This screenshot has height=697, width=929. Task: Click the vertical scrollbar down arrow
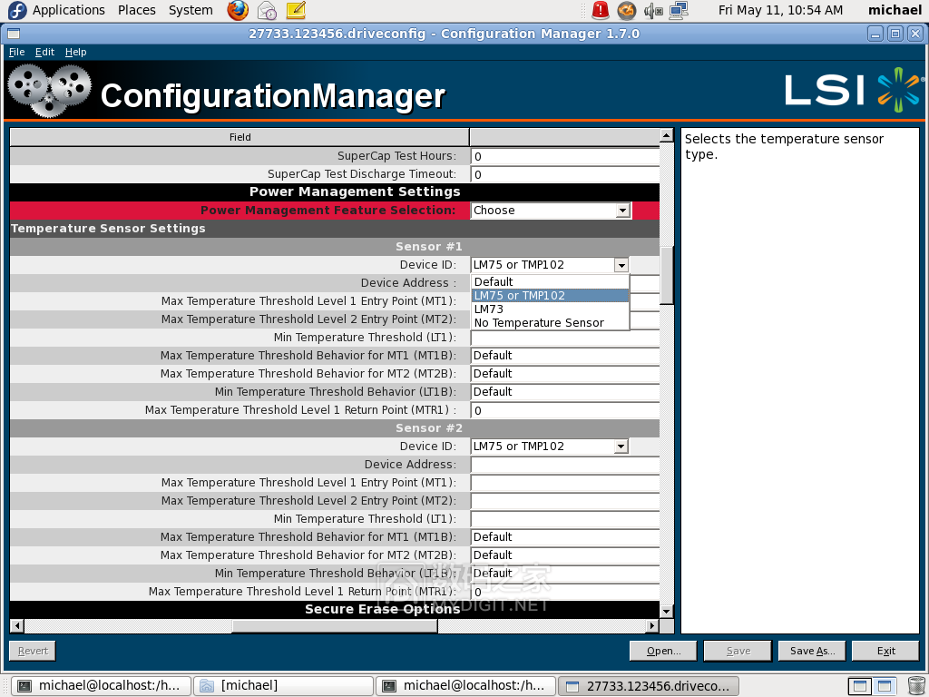pyautogui.click(x=667, y=611)
